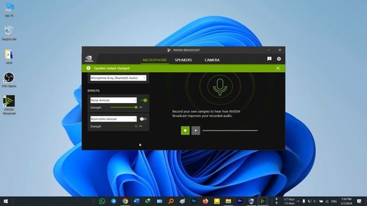Open the Room echo removal effect dropdown
367x206 pixels.
pyautogui.click(x=114, y=119)
